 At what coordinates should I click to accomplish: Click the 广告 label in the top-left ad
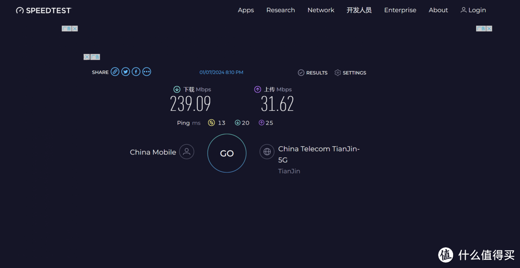coord(66,28)
